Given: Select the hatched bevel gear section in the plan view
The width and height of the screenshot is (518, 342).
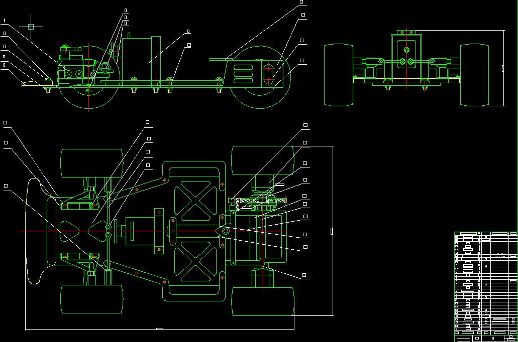Looking at the screenshot, I should [261, 201].
